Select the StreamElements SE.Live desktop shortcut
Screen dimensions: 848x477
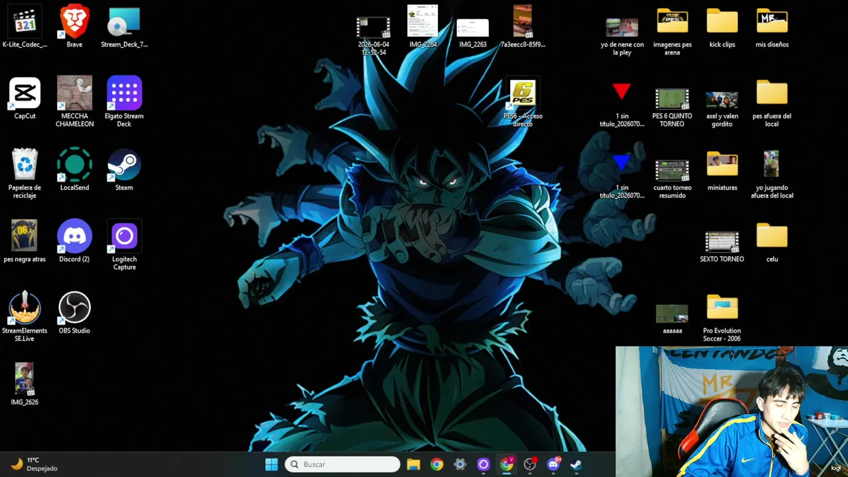tap(25, 317)
